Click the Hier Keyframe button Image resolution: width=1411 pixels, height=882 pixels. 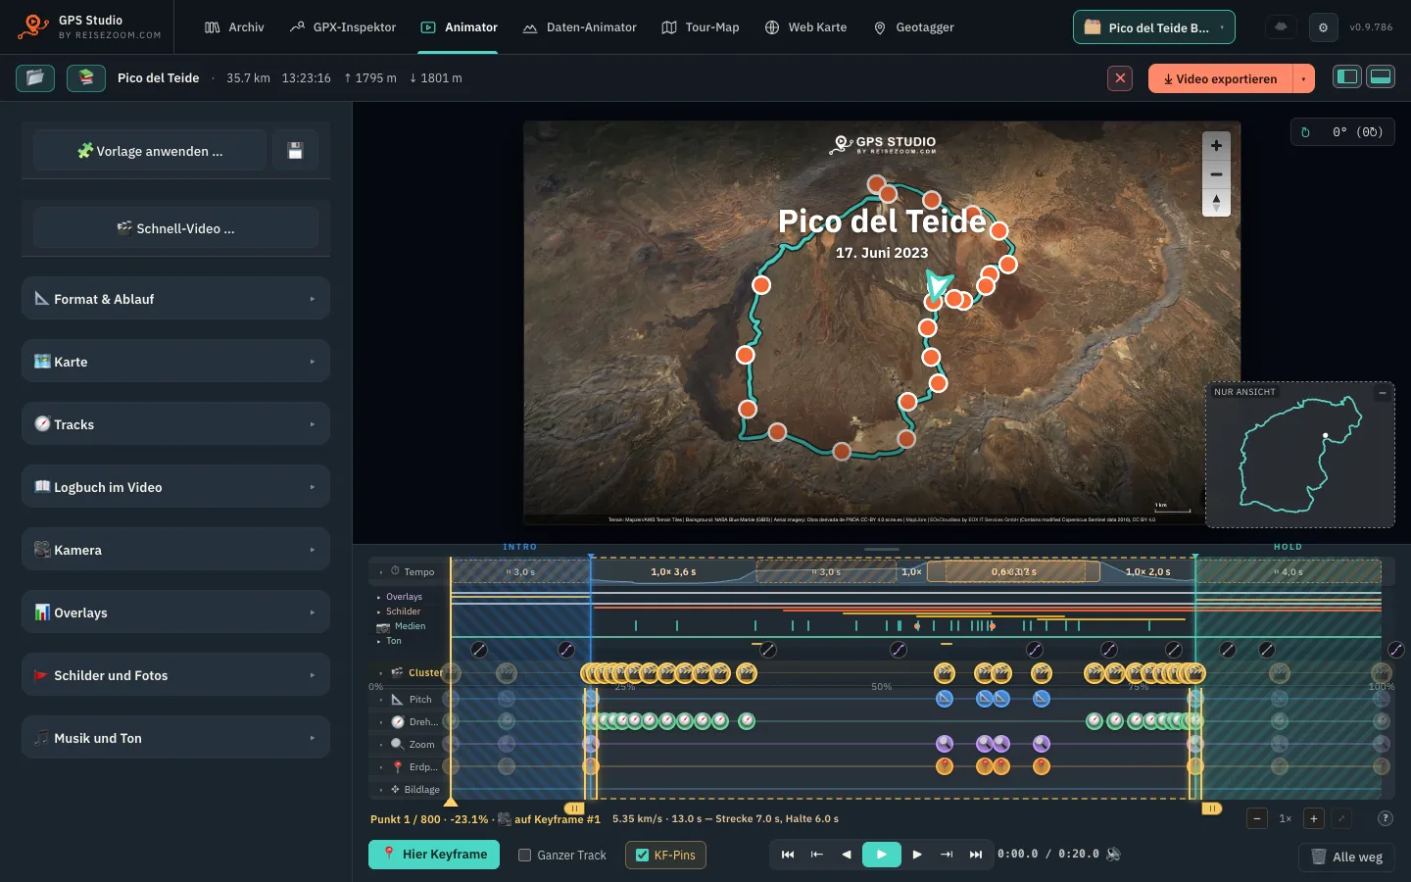tap(434, 855)
